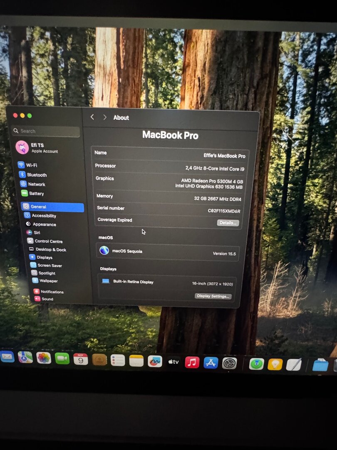Open the blue folder in Dock

click(320, 366)
